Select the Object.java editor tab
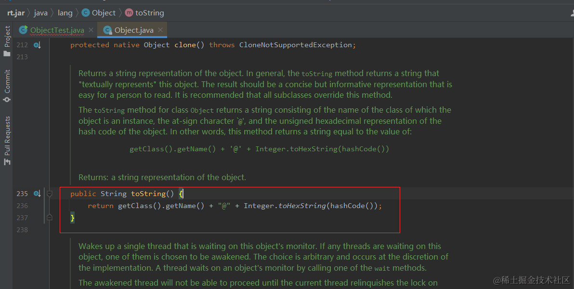The image size is (574, 289). [x=133, y=30]
